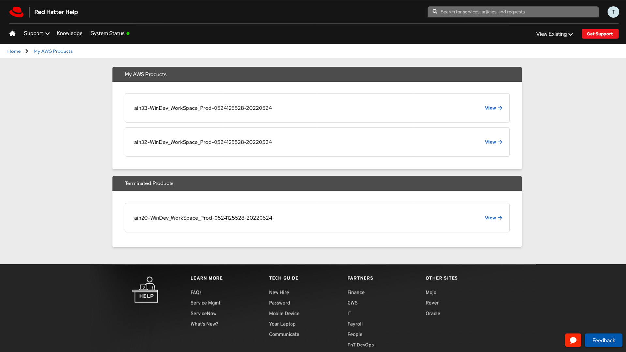
Task: Click the Help desk logo in footer
Action: coord(145,290)
